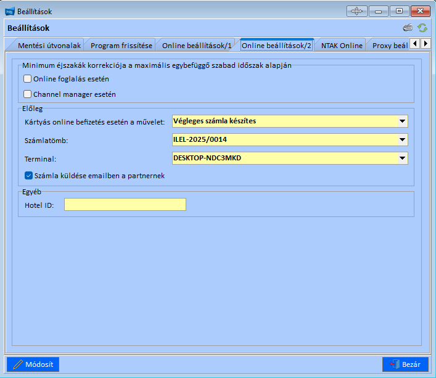Uncheck Számla küldése emailben a partnernek
Viewport: 436px width, 378px height.
[28, 176]
